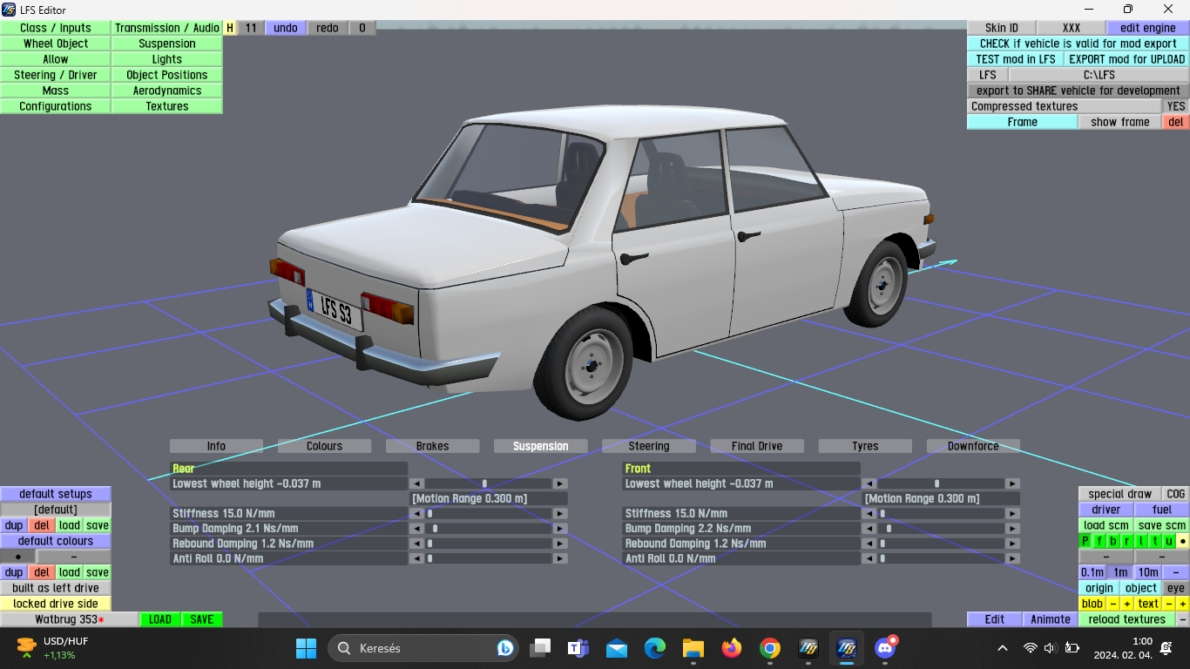Click CHECK if vehicle is valid
Viewport: 1190px width, 669px height.
pos(1078,44)
